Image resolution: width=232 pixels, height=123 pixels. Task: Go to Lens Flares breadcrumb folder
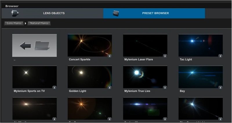(14, 23)
